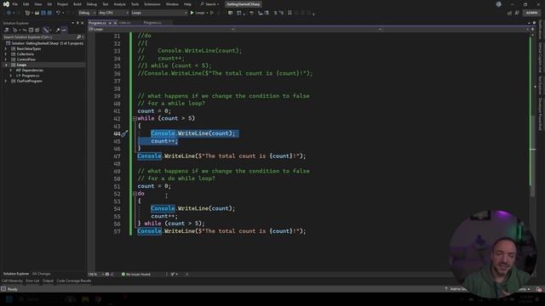Click Collapse All in Solution Explorer toolbar
545x306 pixels.
(x=31, y=31)
